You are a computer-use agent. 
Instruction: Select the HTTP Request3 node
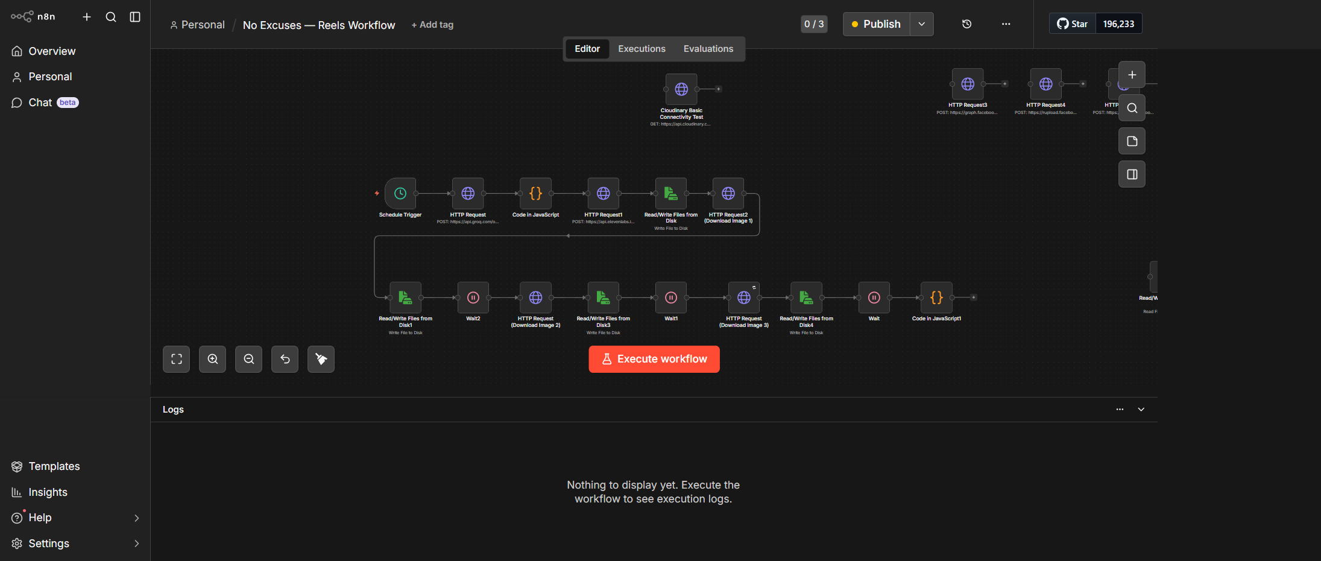(968, 84)
